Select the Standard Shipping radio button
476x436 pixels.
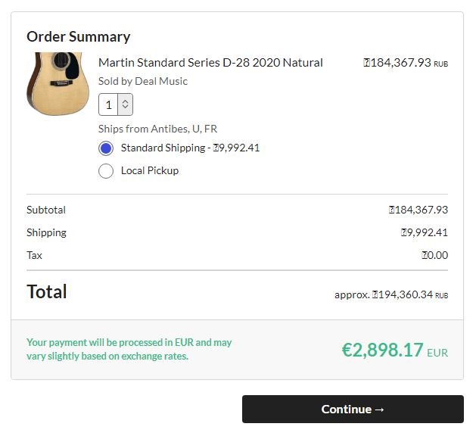(x=106, y=148)
